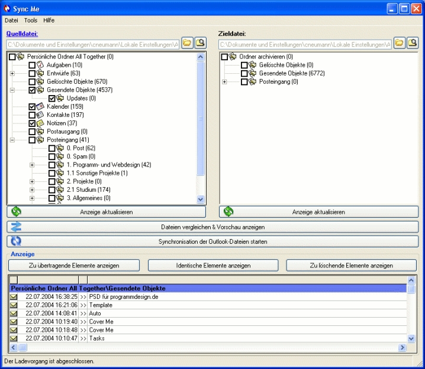Click the source file browse folder icon
The height and width of the screenshot is (369, 425).
(187, 44)
